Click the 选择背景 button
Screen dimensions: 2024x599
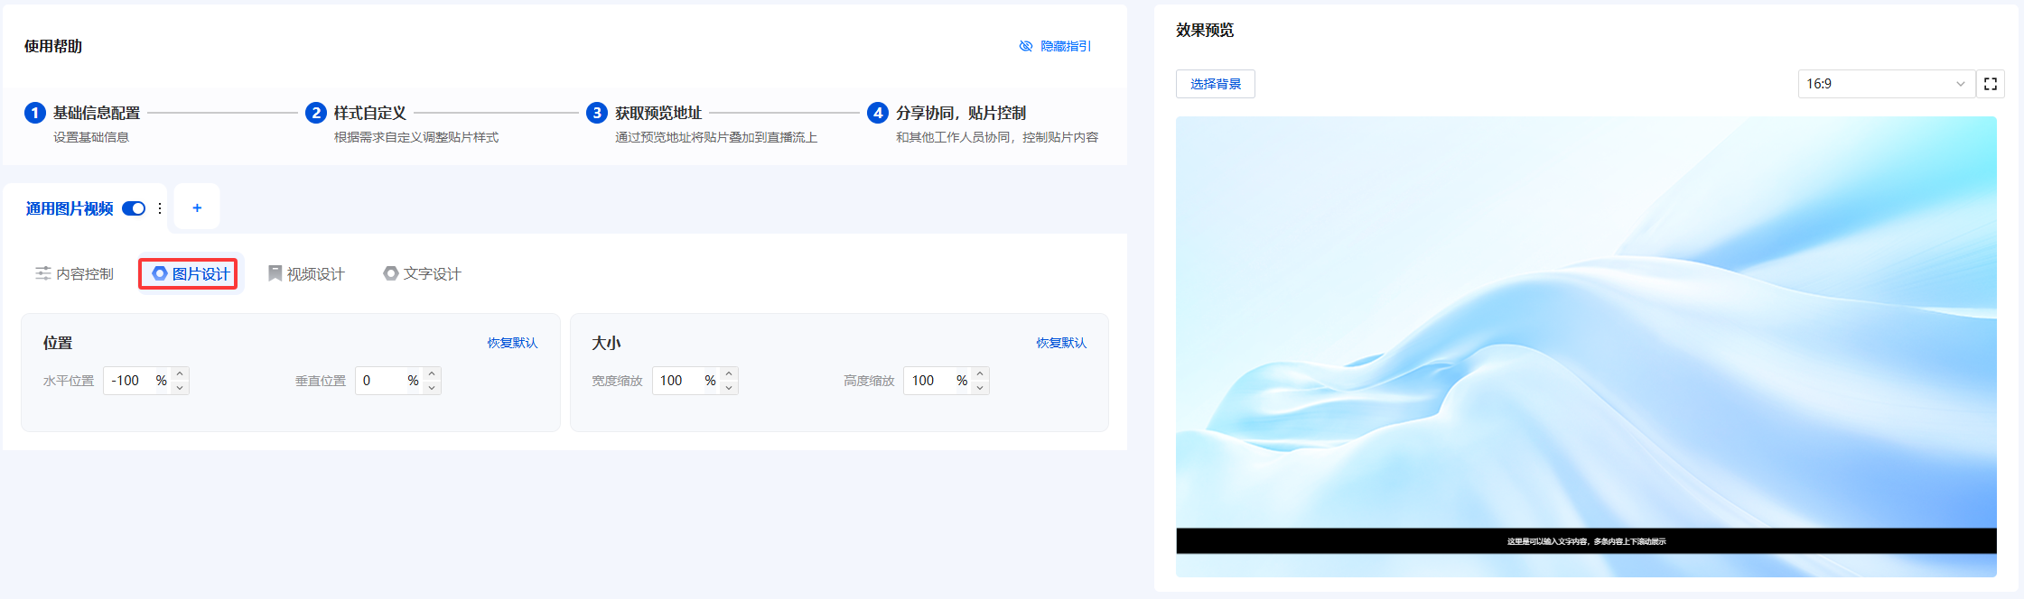click(x=1215, y=84)
